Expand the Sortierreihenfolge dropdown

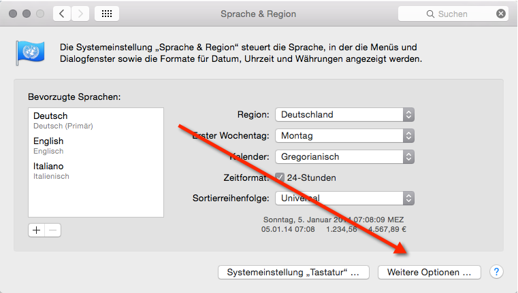[x=344, y=199]
